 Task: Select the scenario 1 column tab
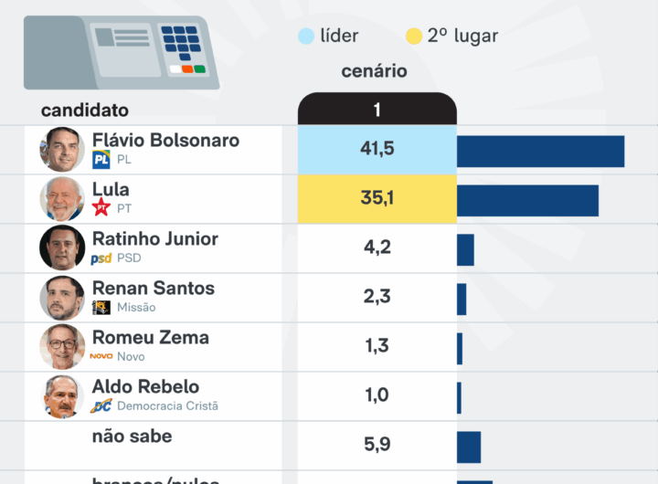coord(377,110)
